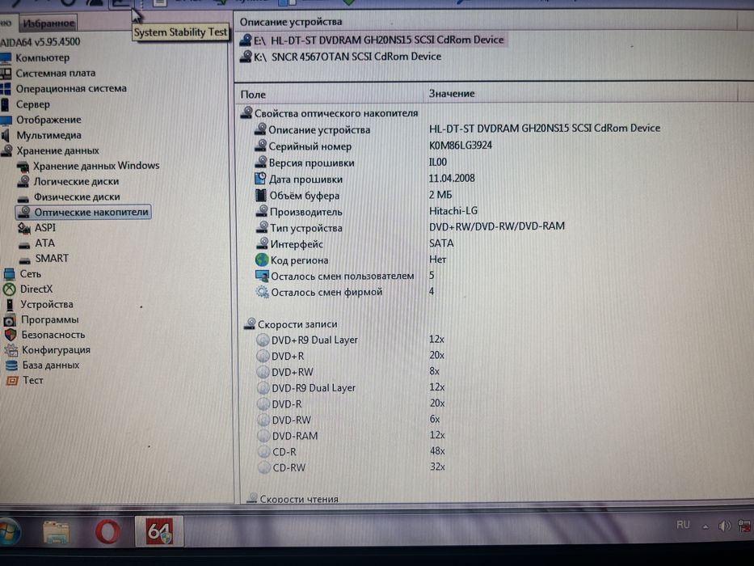Show hidden tray icons arrow
Image resolution: width=754 pixels, height=566 pixels.
[x=706, y=526]
